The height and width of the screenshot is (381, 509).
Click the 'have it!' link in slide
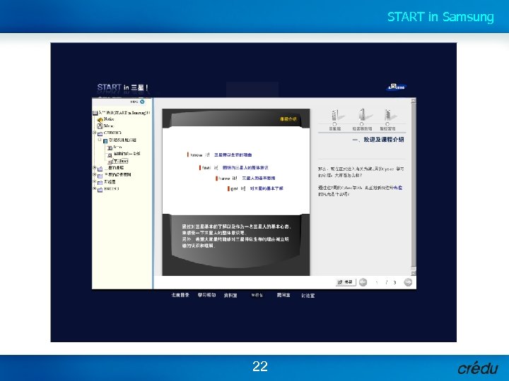click(x=245, y=179)
